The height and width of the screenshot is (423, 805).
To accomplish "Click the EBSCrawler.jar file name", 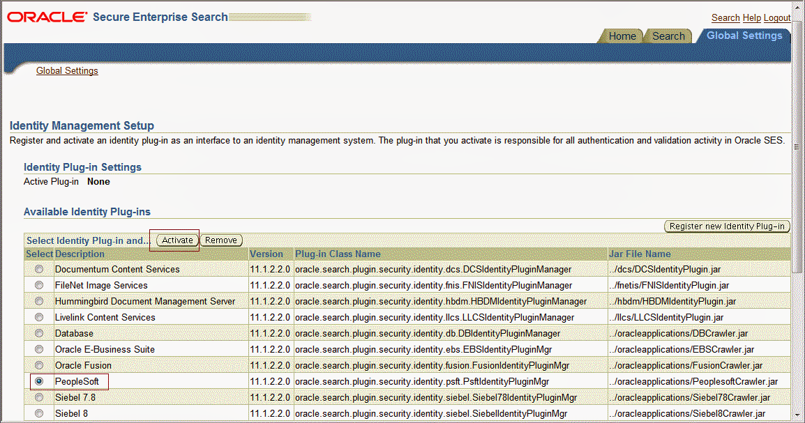I will (x=682, y=349).
